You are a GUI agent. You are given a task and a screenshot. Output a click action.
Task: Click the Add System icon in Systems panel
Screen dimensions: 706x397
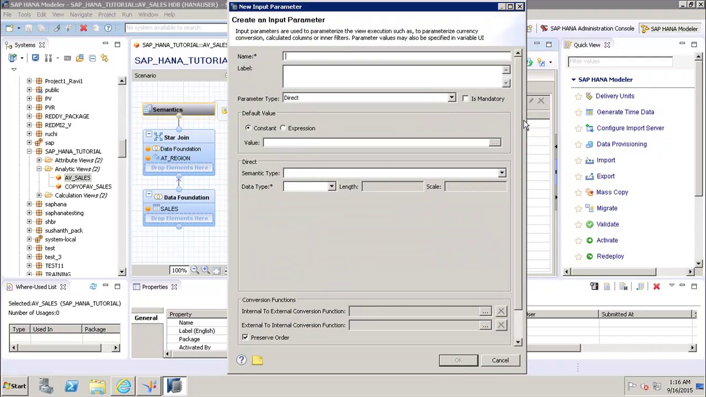[x=12, y=58]
